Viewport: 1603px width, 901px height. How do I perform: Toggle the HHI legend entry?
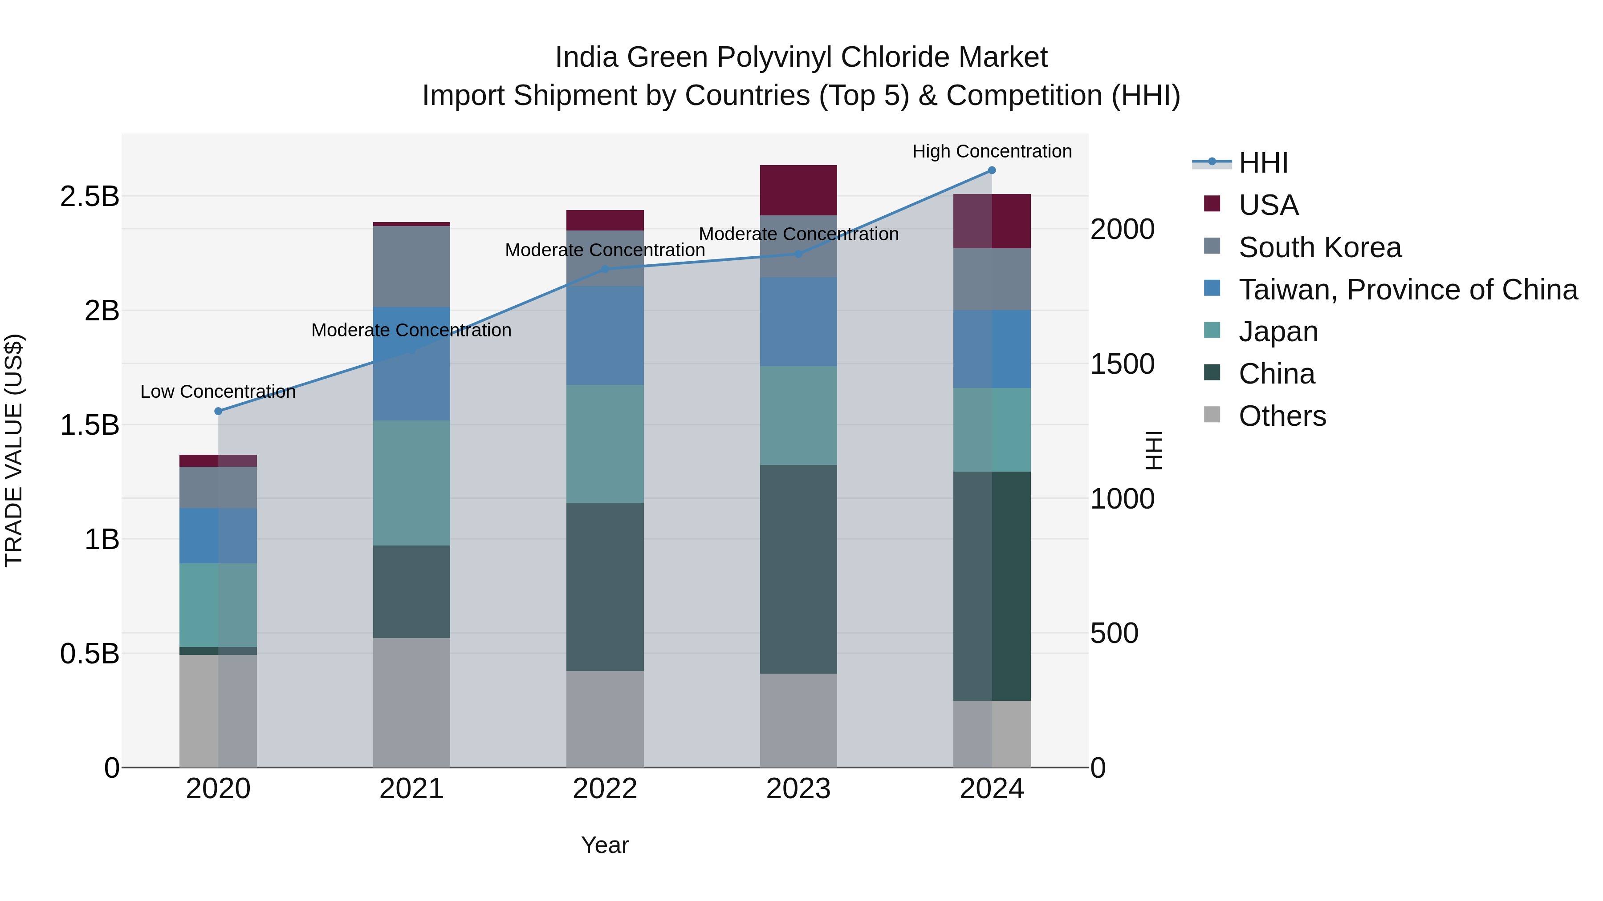pyautogui.click(x=1240, y=163)
